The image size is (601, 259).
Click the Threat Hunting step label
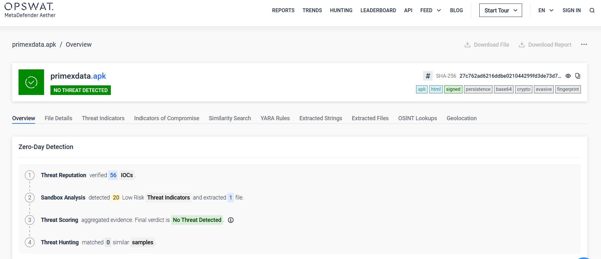pos(60,242)
